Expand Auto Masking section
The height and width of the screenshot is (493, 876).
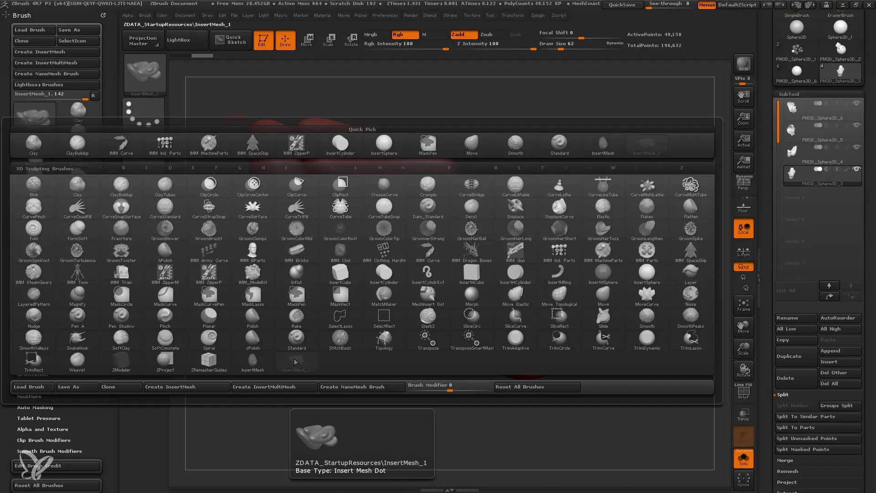(35, 408)
